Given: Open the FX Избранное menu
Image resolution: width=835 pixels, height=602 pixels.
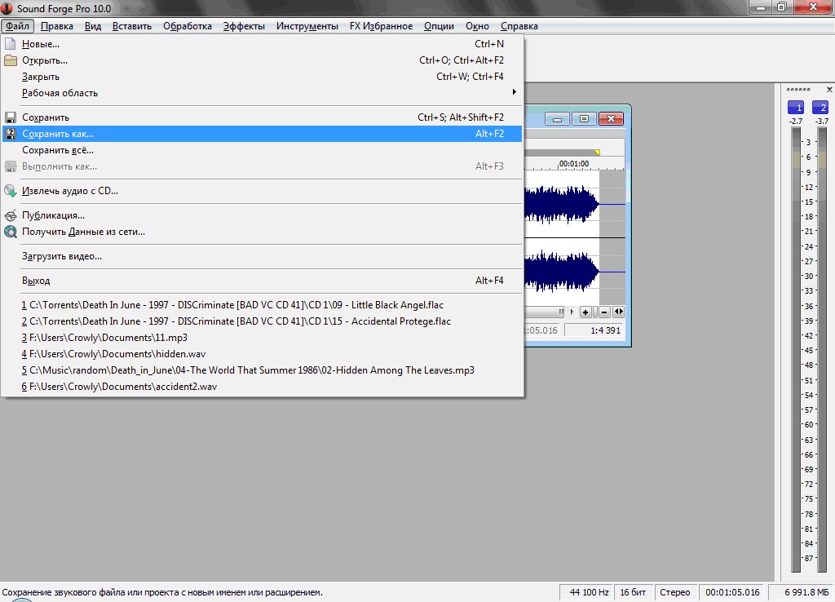Looking at the screenshot, I should coord(382,26).
